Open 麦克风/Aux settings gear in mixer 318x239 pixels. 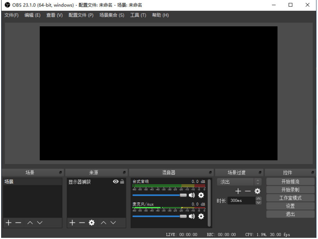[x=201, y=217]
